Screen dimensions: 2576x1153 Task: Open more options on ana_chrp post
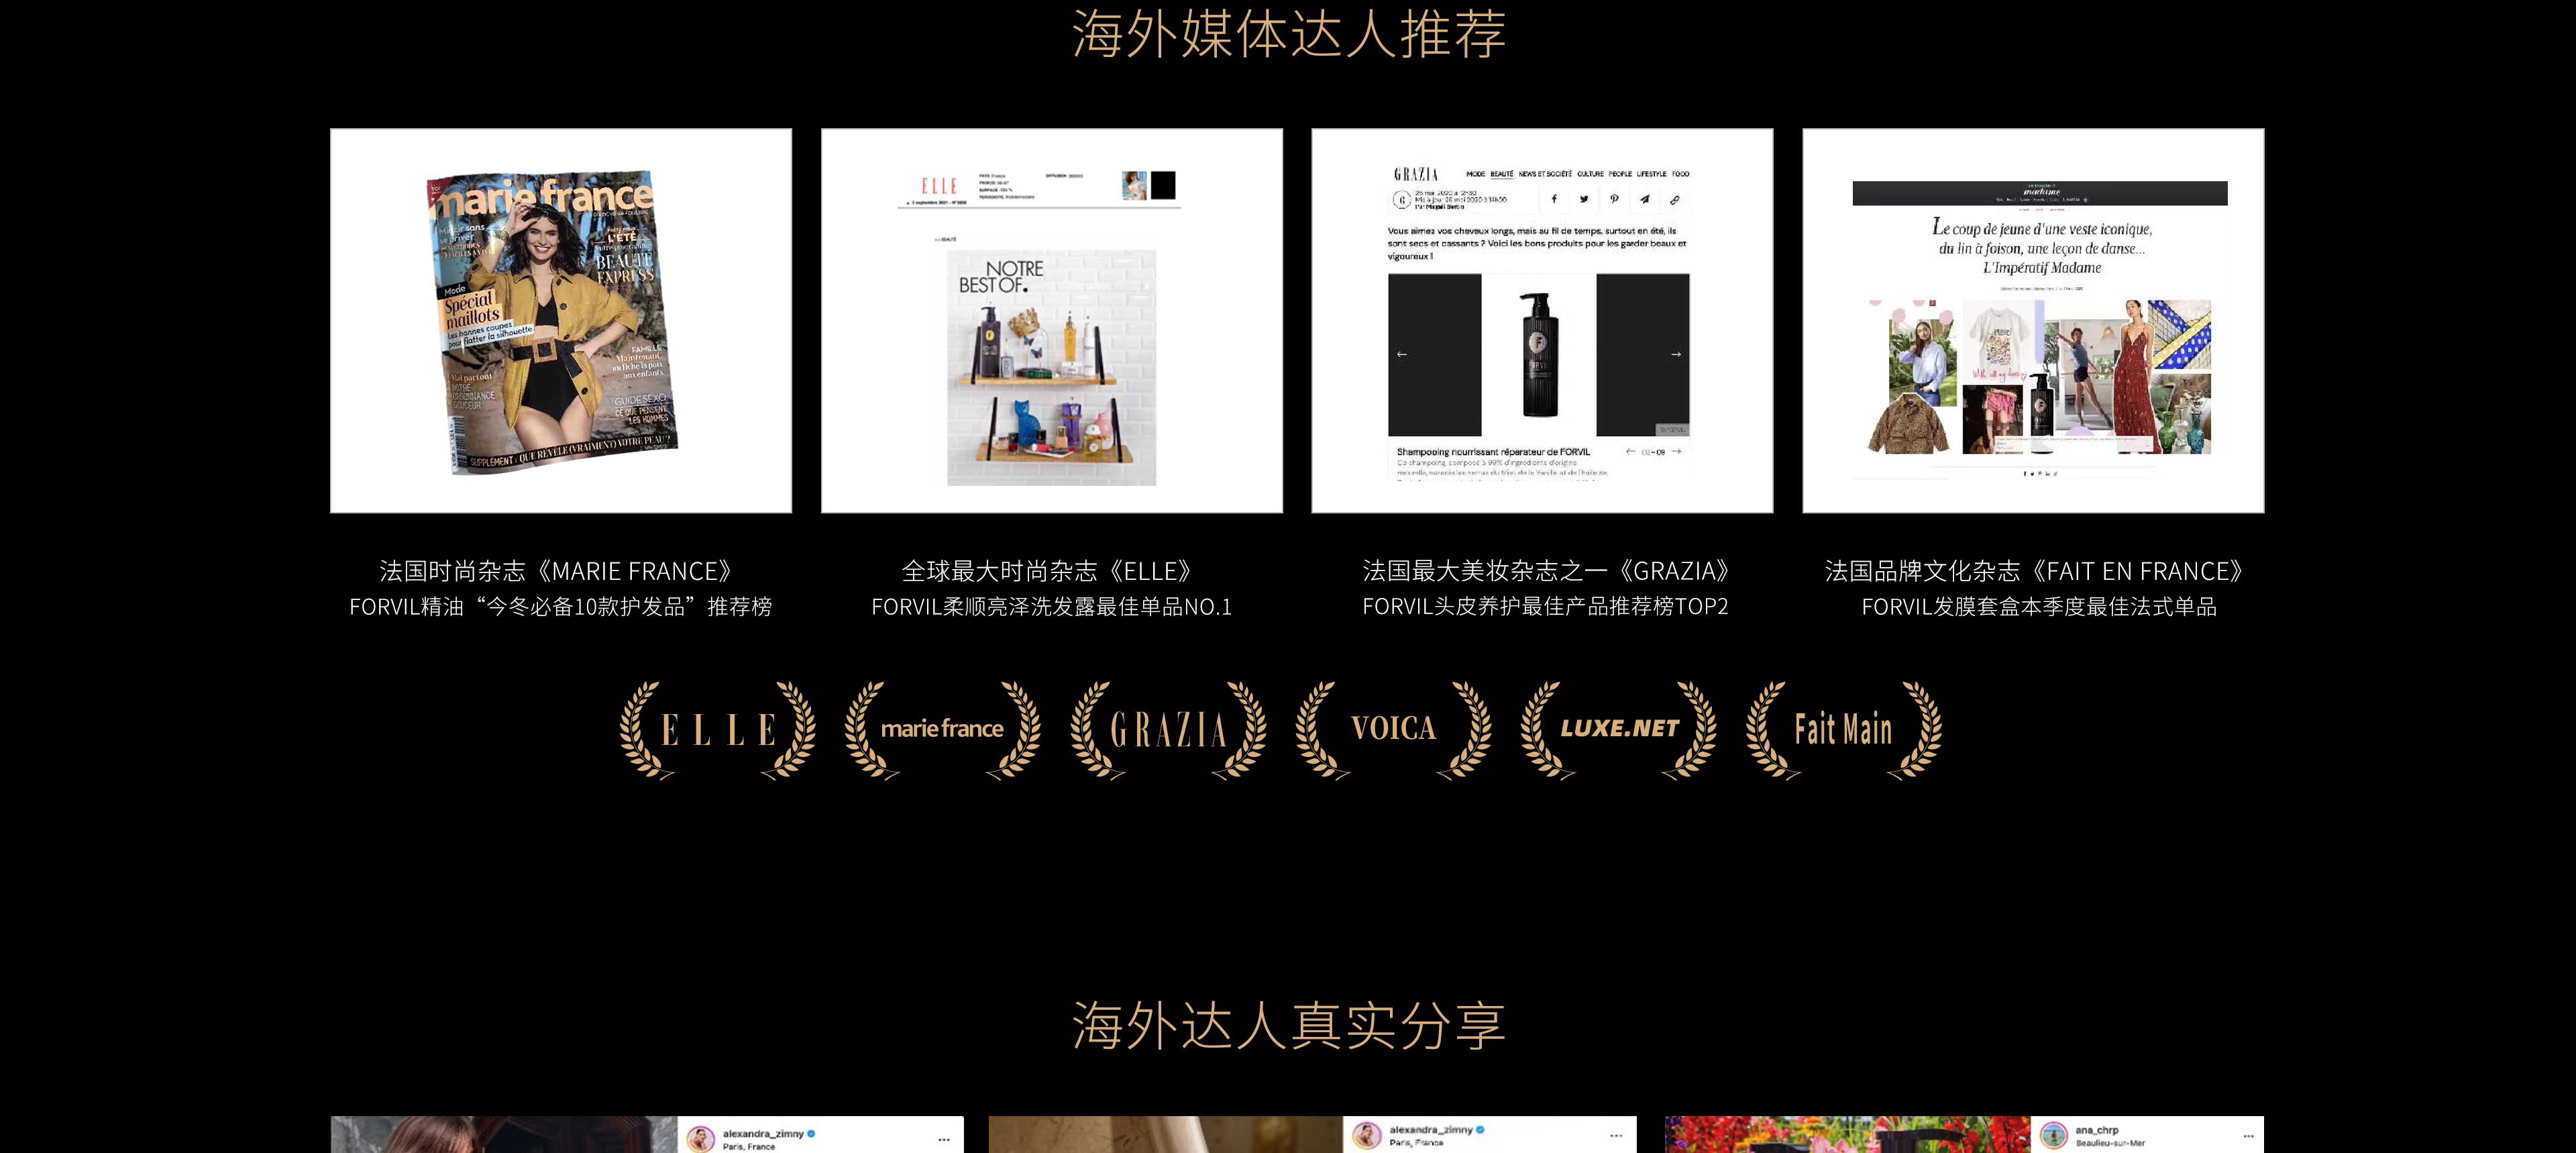(2249, 1136)
